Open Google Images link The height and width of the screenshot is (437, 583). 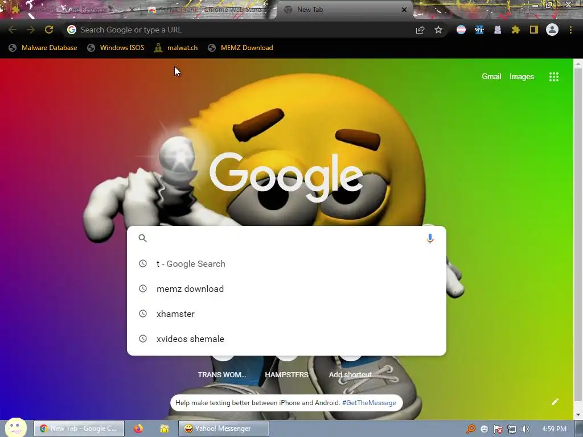click(522, 77)
